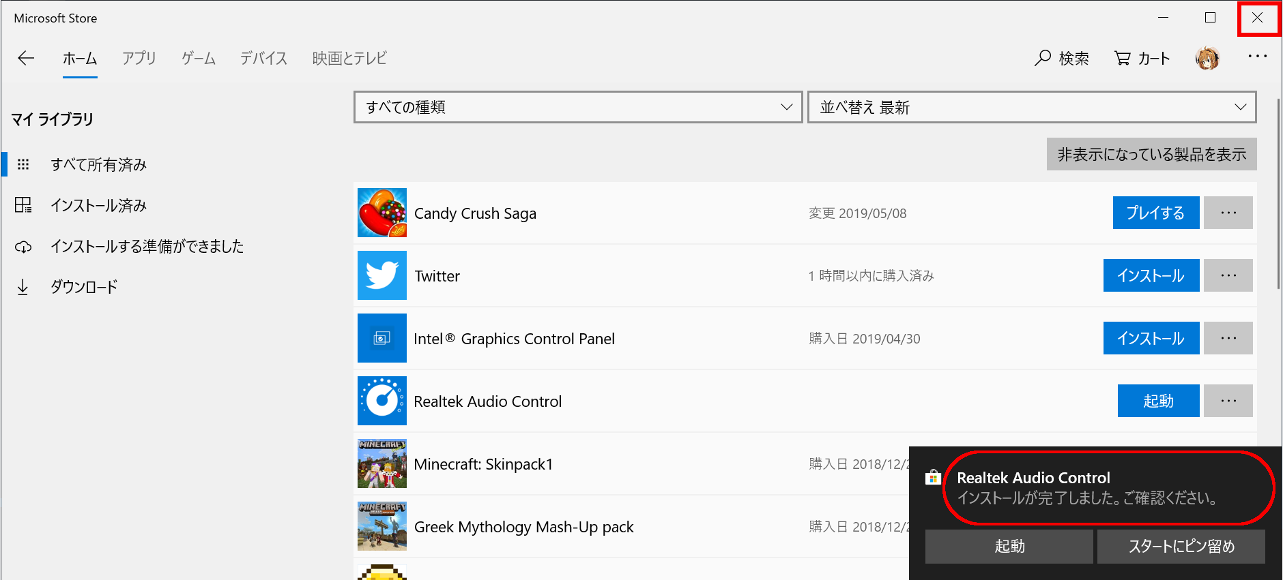This screenshot has height=580, width=1283.
Task: Click Minecraft: Skinpack1 title text
Action: point(484,464)
